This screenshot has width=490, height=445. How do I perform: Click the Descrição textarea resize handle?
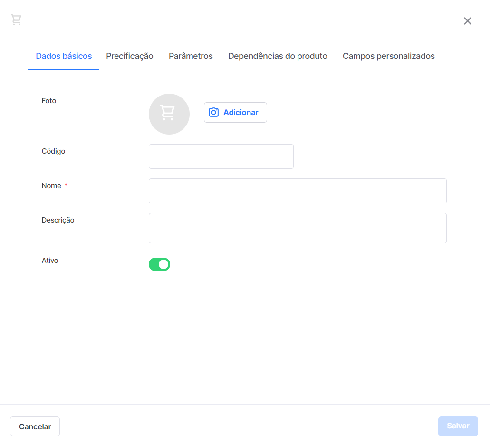(x=444, y=240)
